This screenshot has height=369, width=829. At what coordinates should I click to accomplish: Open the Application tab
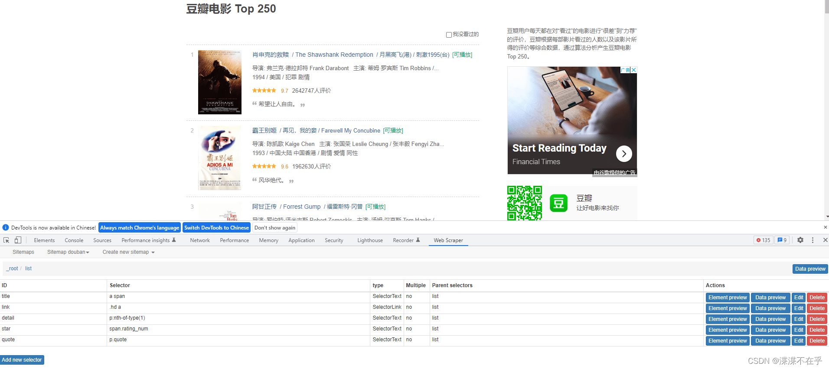tap(302, 240)
